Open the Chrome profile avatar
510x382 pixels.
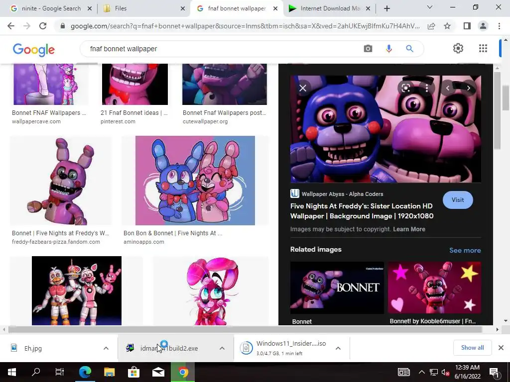pyautogui.click(x=483, y=26)
